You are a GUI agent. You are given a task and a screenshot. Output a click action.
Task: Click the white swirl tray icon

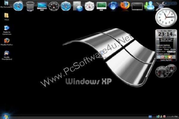tap(161, 116)
